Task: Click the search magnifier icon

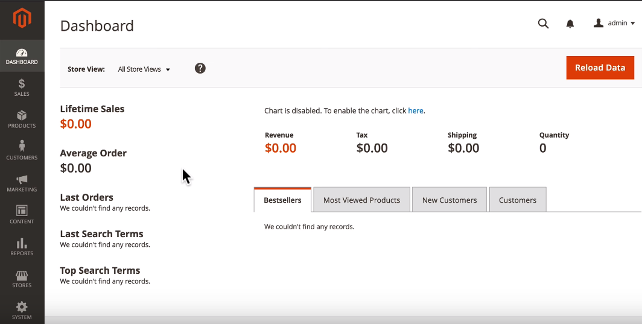Action: click(543, 24)
